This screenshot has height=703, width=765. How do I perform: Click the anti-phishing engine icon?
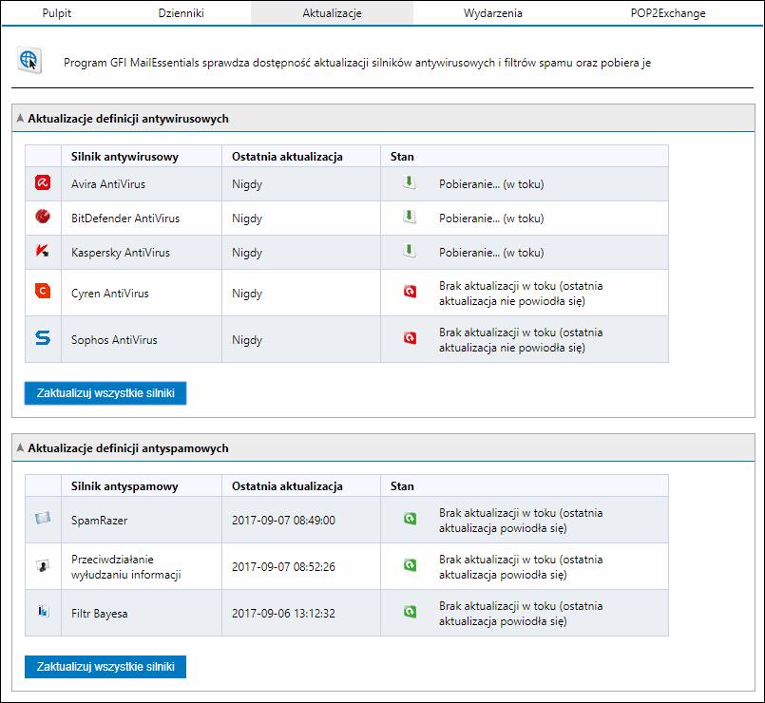43,565
